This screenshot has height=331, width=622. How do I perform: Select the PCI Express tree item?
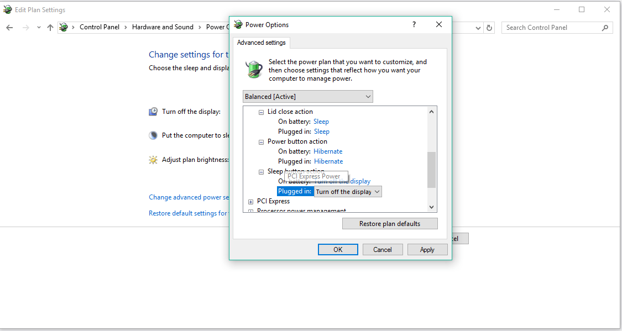pyautogui.click(x=273, y=201)
